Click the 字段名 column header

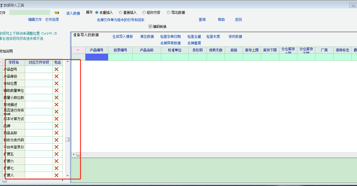14,62
